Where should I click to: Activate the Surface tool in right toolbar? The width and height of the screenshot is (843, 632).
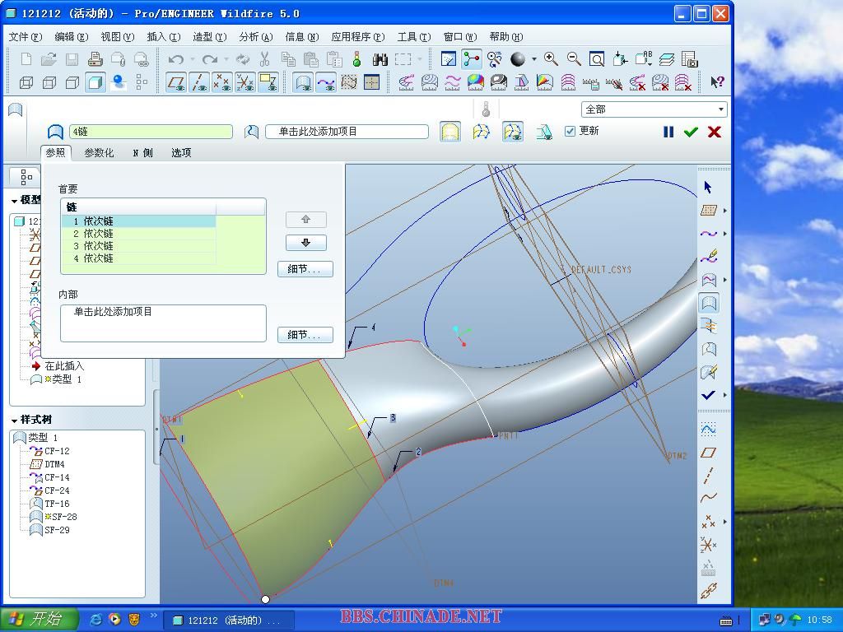(709, 303)
